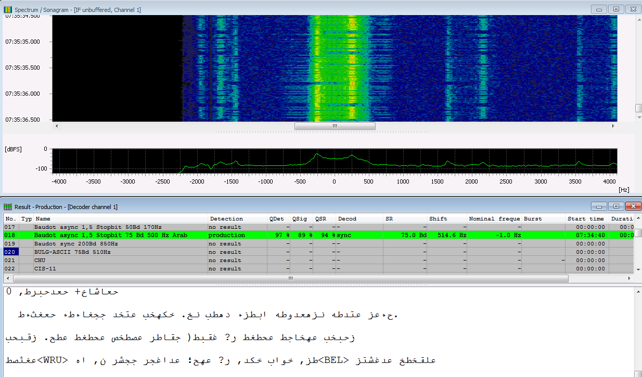Minimize the Spectrum / Sonagram window
This screenshot has width=642, height=377.
point(600,9)
